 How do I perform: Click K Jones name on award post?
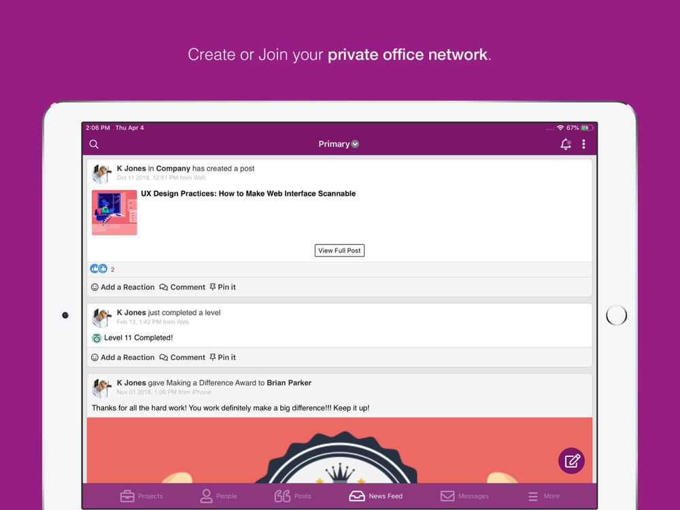[x=131, y=383]
